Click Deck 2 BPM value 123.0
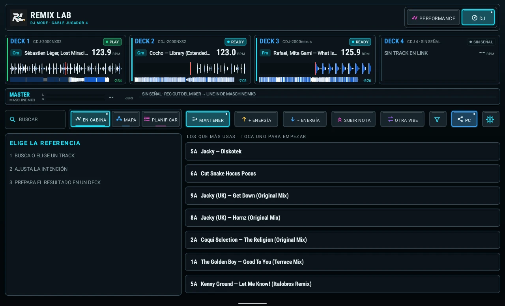The width and height of the screenshot is (505, 306). coord(226,52)
